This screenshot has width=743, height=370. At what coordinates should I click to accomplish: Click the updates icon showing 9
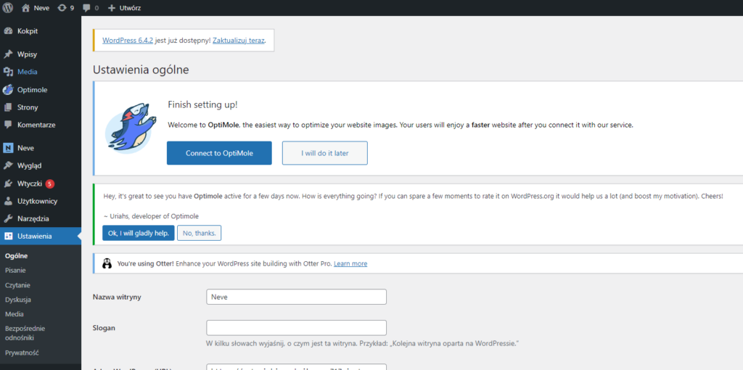point(62,7)
